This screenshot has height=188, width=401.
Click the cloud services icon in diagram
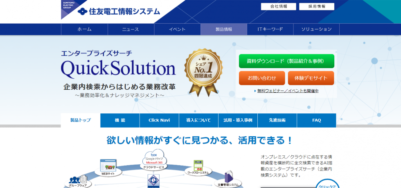tap(154, 159)
